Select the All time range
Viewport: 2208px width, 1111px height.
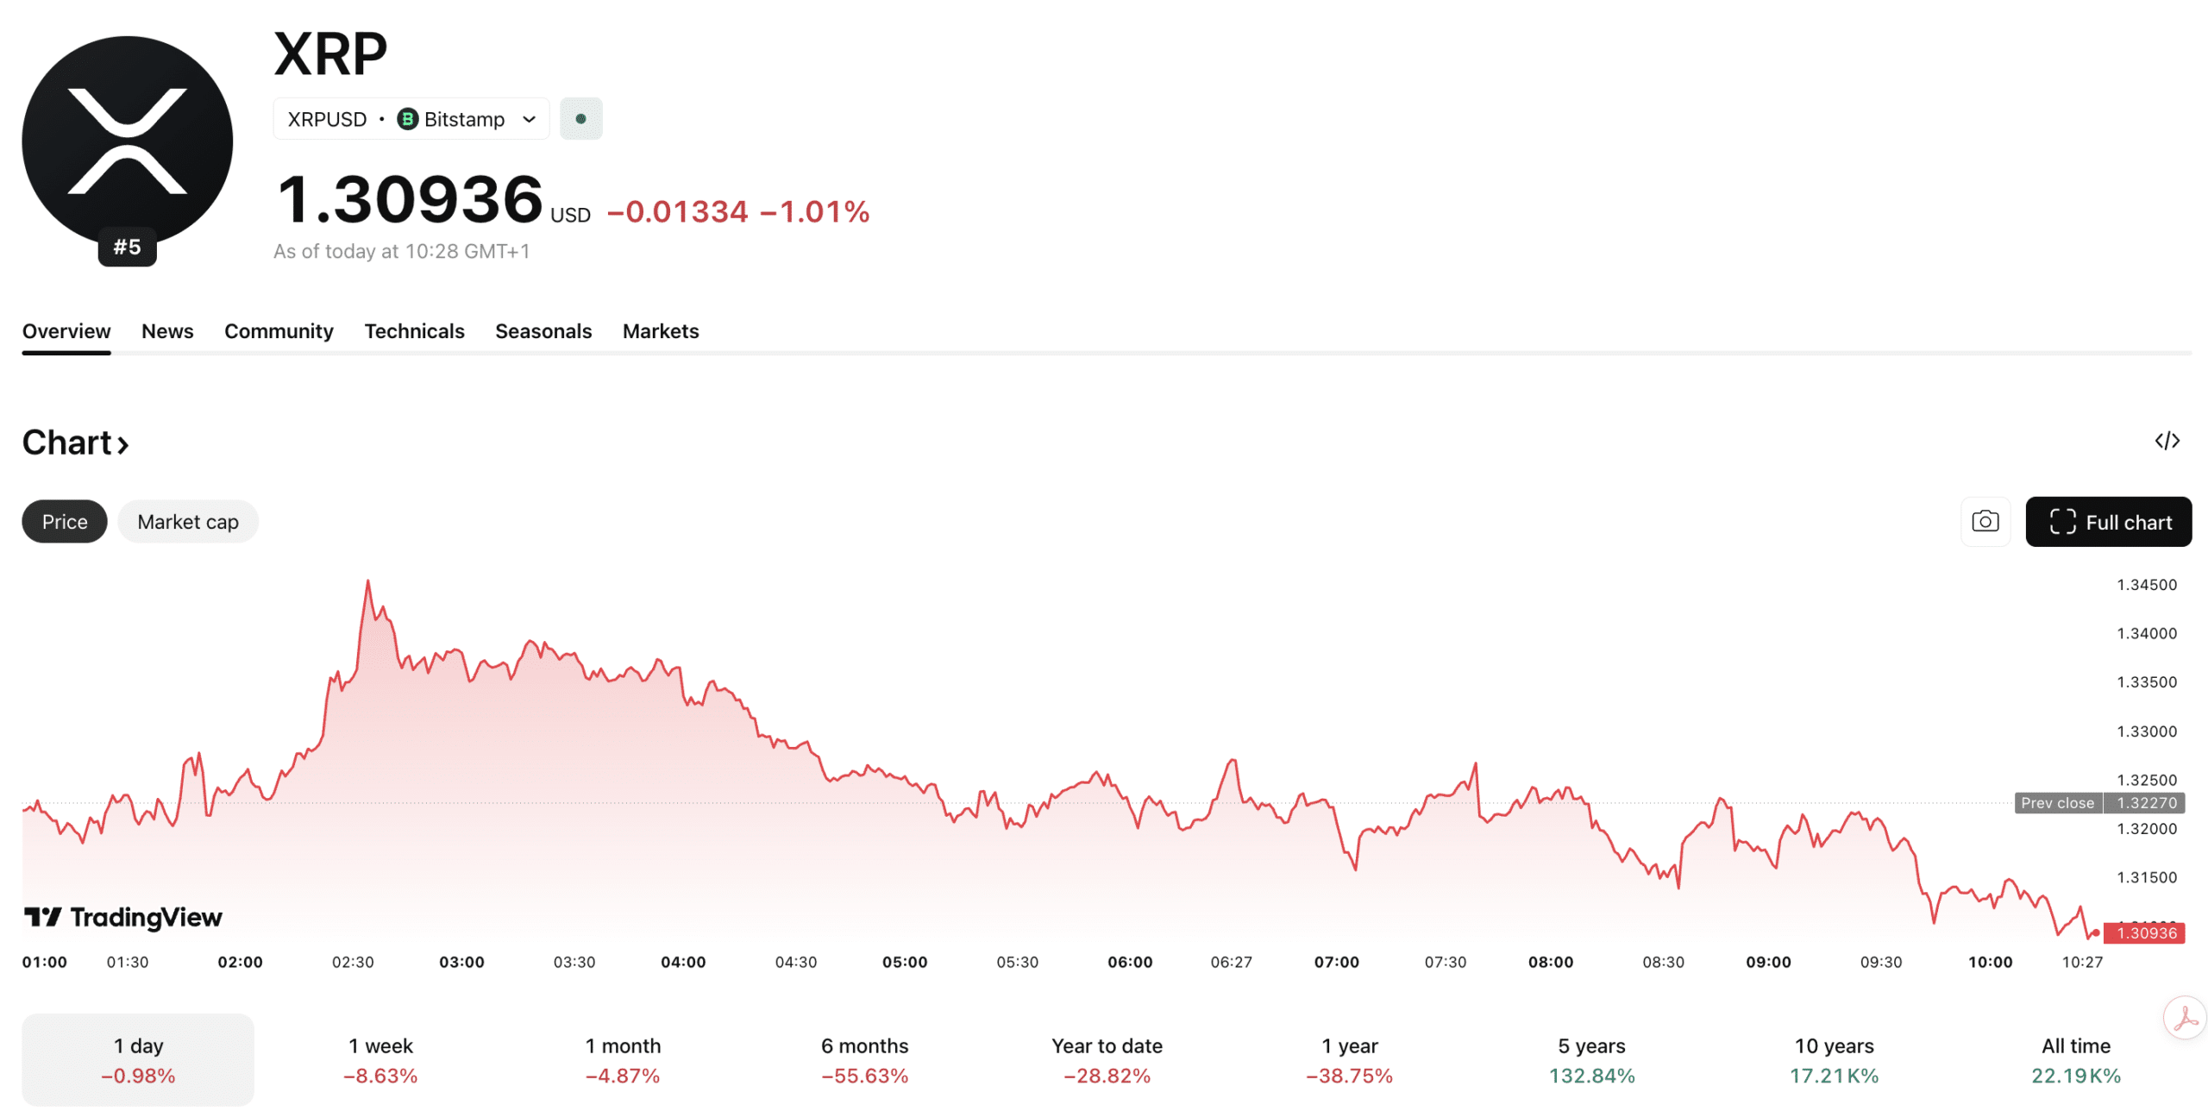(x=2076, y=1060)
